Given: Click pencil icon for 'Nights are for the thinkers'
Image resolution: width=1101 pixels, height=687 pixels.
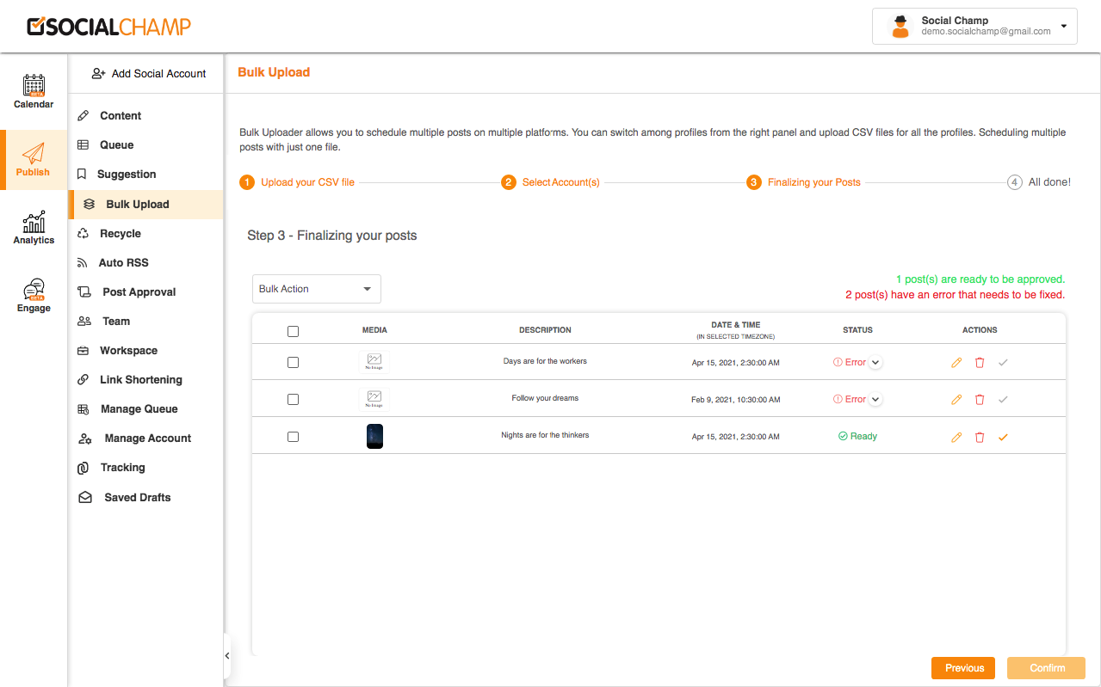Looking at the screenshot, I should (956, 437).
